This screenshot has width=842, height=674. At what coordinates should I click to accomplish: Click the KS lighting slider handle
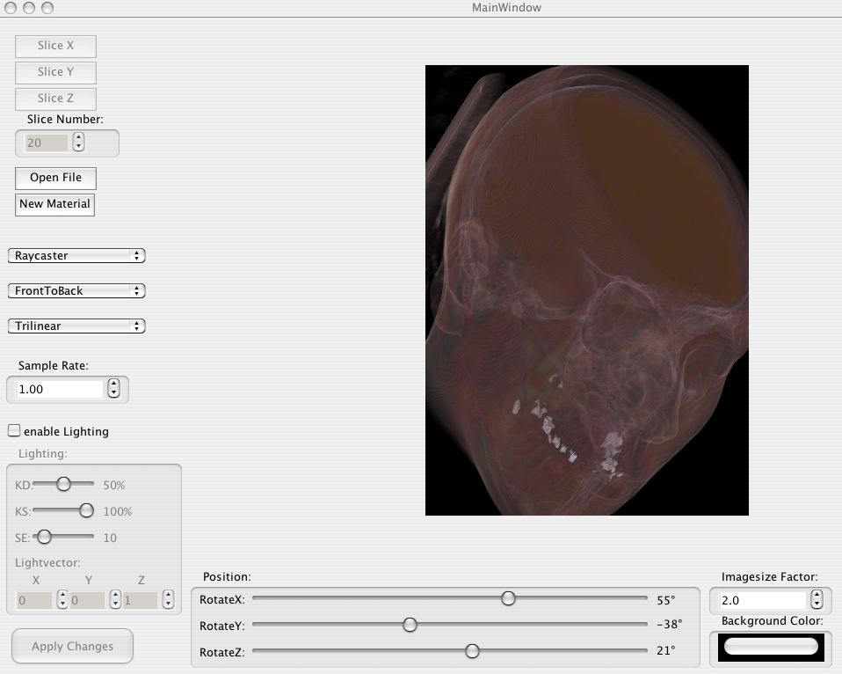[x=86, y=510]
